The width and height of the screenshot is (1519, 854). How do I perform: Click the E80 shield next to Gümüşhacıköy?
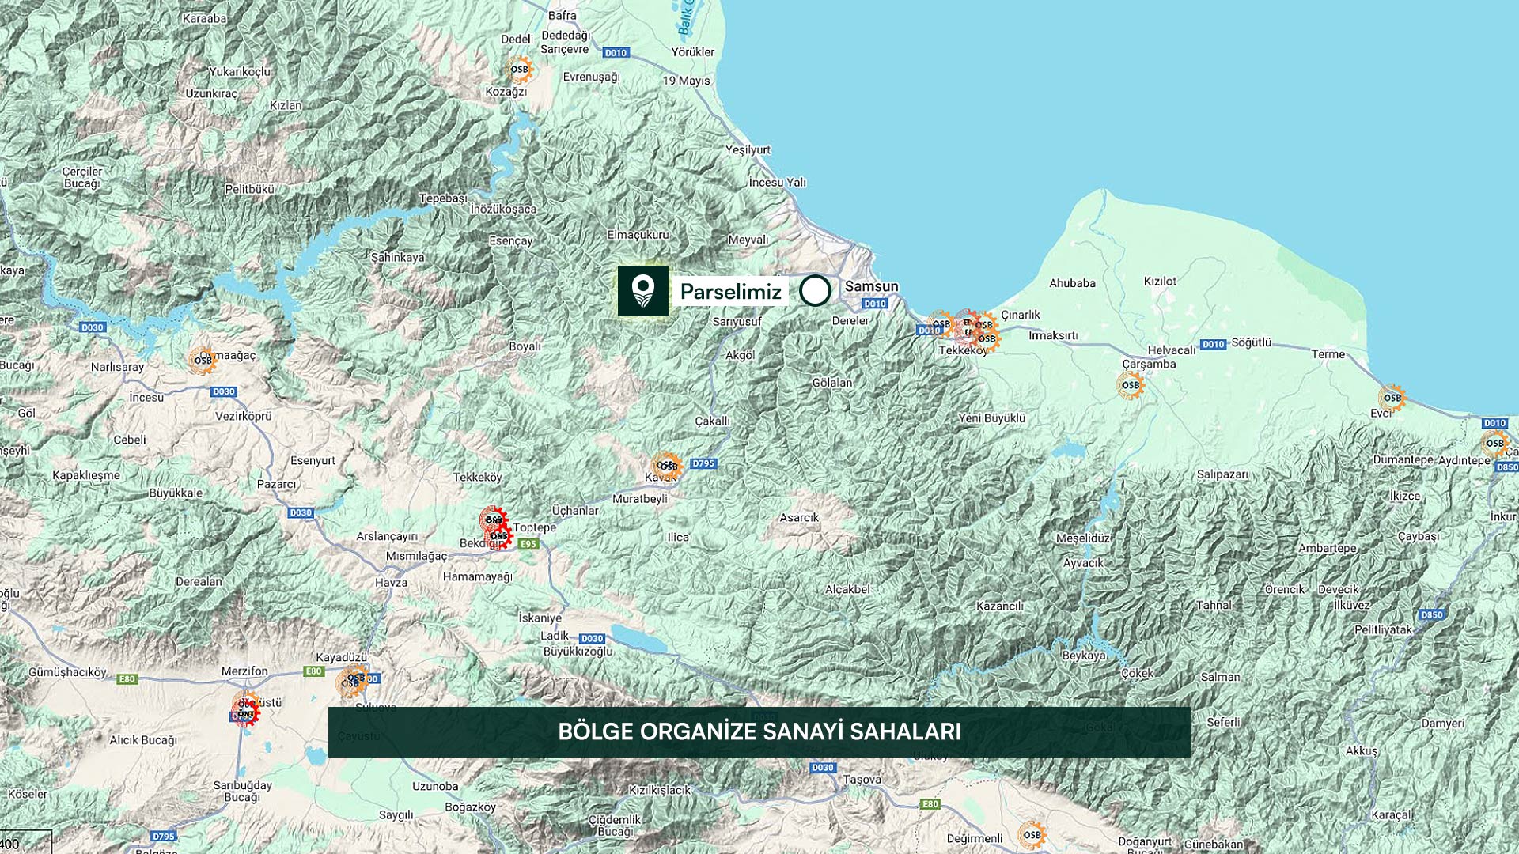click(x=127, y=678)
